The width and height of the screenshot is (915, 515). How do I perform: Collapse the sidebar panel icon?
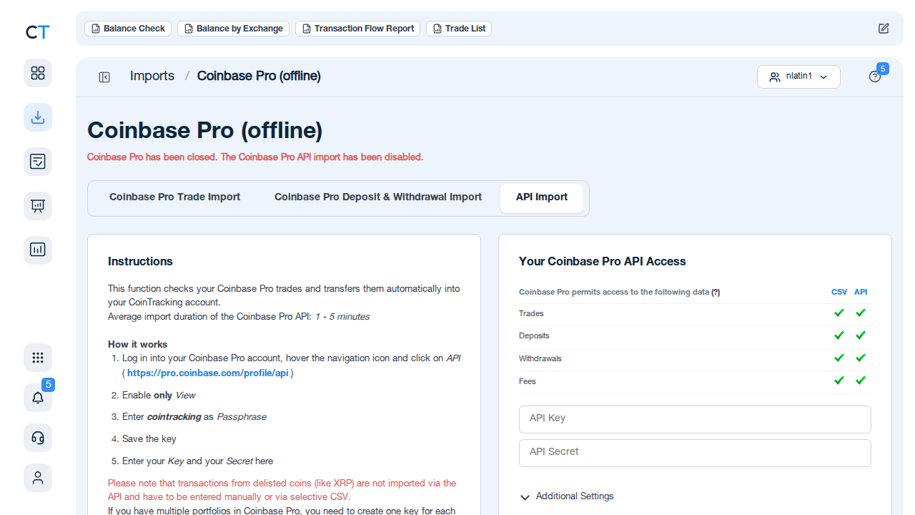[x=104, y=77]
